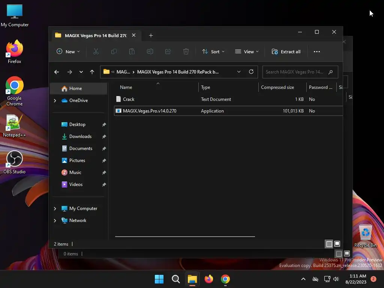Image resolution: width=384 pixels, height=288 pixels.
Task: Open the clock and date panel
Action: coord(356,279)
